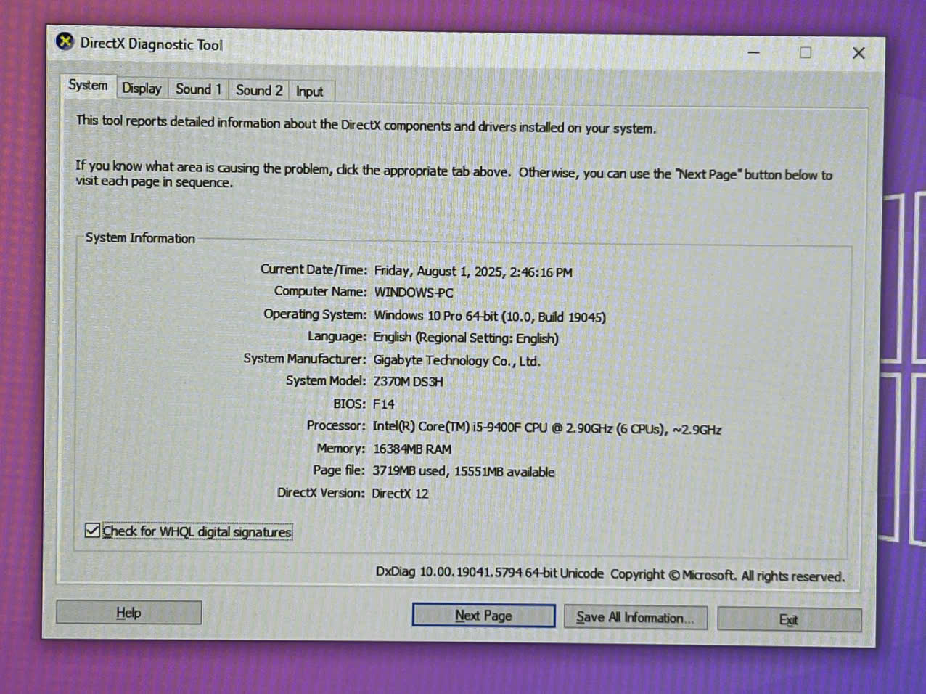926x694 pixels.
Task: Go to the Input tab
Action: point(310,91)
